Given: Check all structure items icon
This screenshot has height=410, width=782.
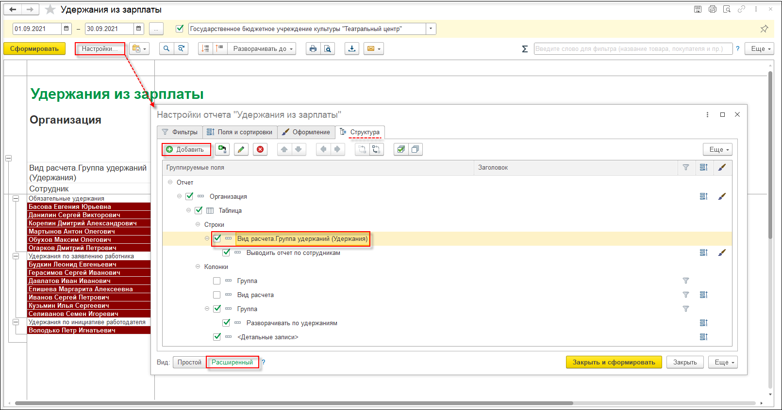Looking at the screenshot, I should (x=401, y=149).
